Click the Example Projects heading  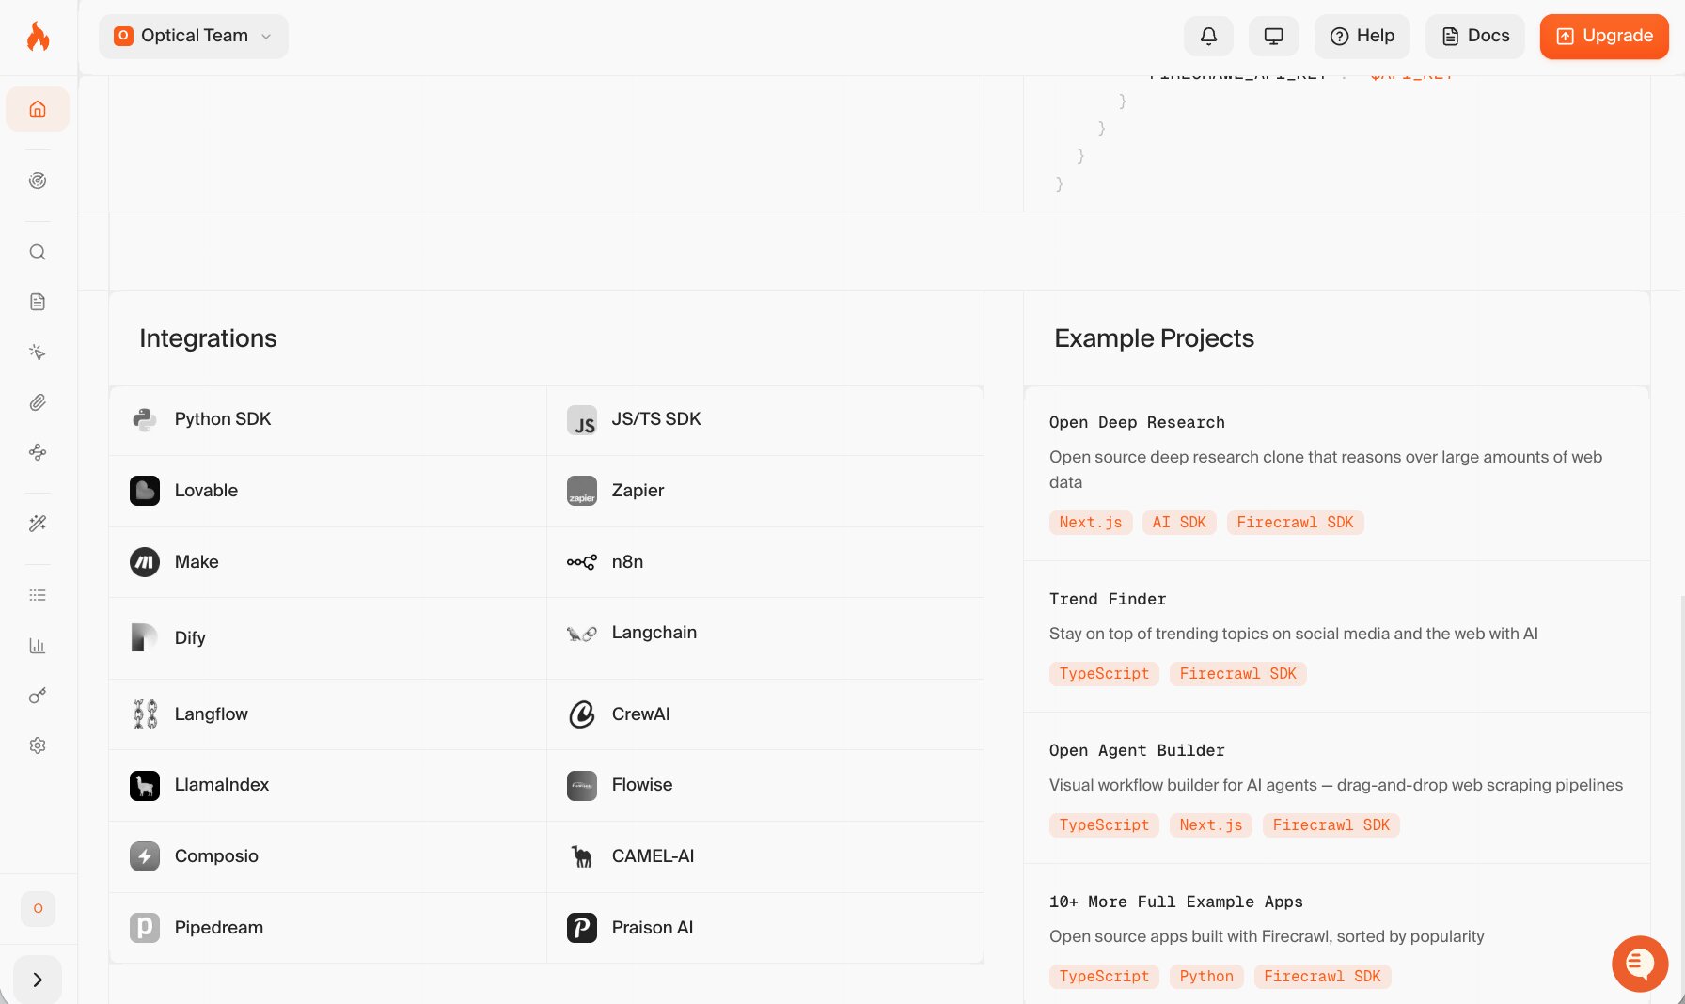pos(1154,338)
